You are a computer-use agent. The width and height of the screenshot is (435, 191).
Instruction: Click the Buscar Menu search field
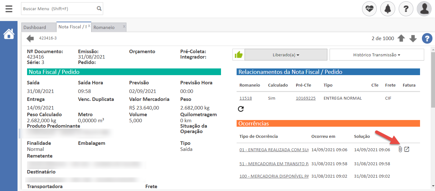click(59, 9)
